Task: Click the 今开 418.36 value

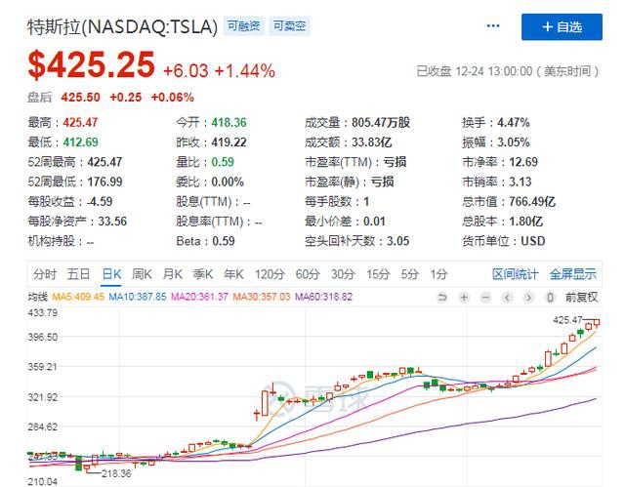Action: [x=229, y=123]
